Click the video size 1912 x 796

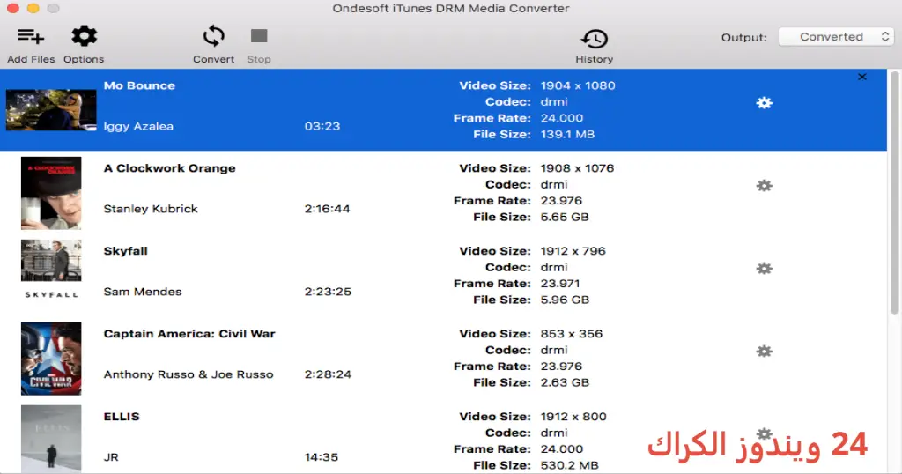pos(573,251)
